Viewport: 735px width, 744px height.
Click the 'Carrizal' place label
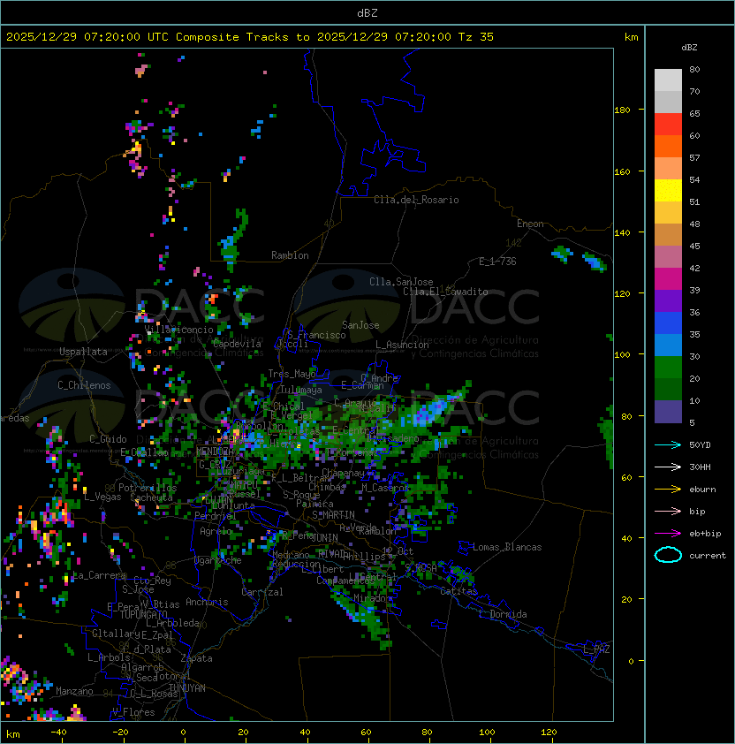pos(261,592)
